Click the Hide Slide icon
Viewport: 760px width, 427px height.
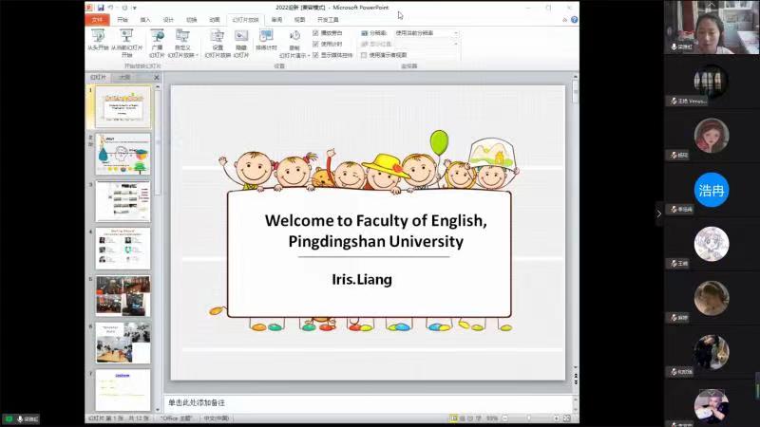click(x=241, y=40)
